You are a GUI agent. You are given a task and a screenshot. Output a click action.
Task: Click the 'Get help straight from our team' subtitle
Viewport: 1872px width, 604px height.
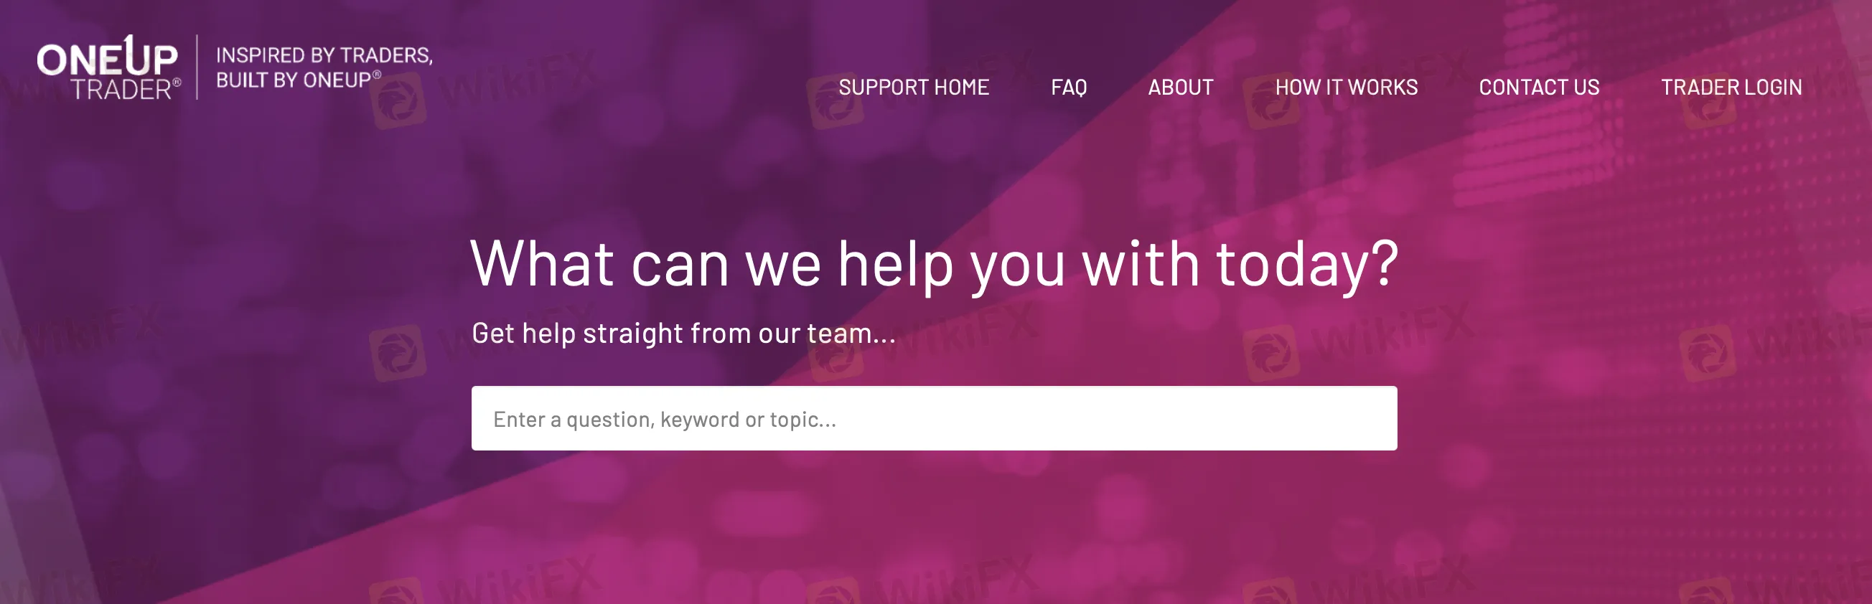pyautogui.click(x=683, y=334)
